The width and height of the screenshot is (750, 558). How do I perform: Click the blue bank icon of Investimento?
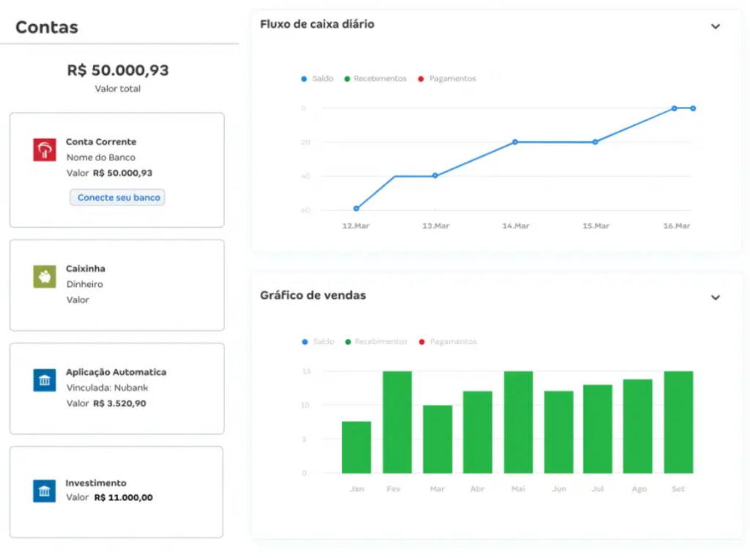pyautogui.click(x=45, y=491)
